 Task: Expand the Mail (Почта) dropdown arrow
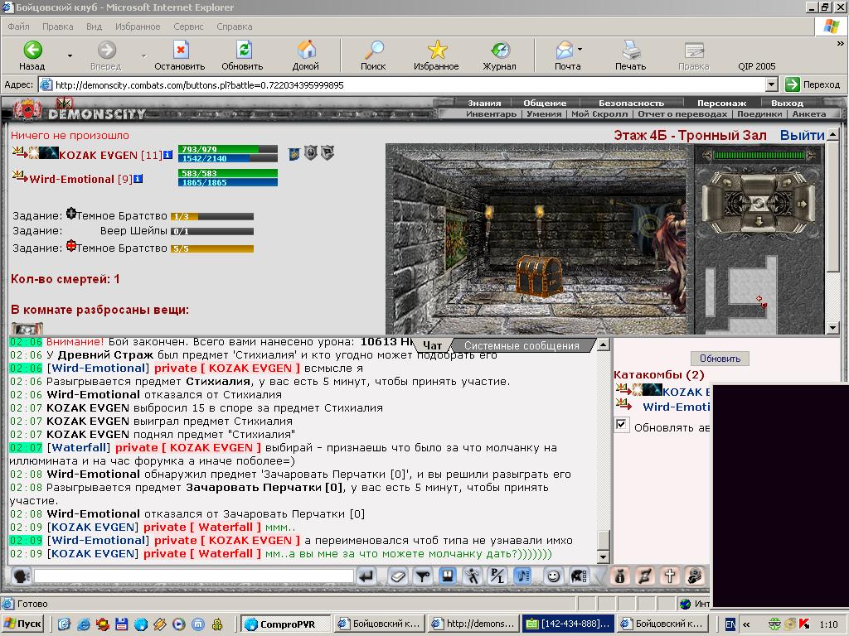point(580,49)
